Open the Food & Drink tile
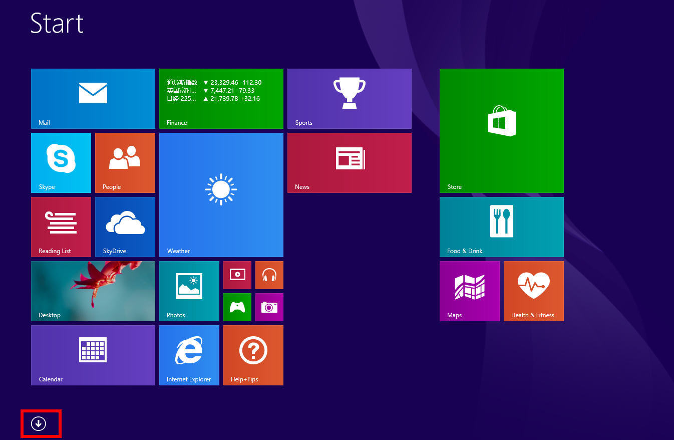Viewport: 674px width, 440px height. click(502, 227)
